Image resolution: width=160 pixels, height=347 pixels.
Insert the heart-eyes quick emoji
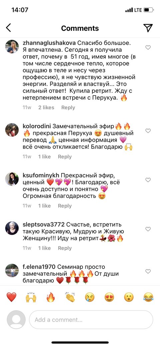point(109,297)
